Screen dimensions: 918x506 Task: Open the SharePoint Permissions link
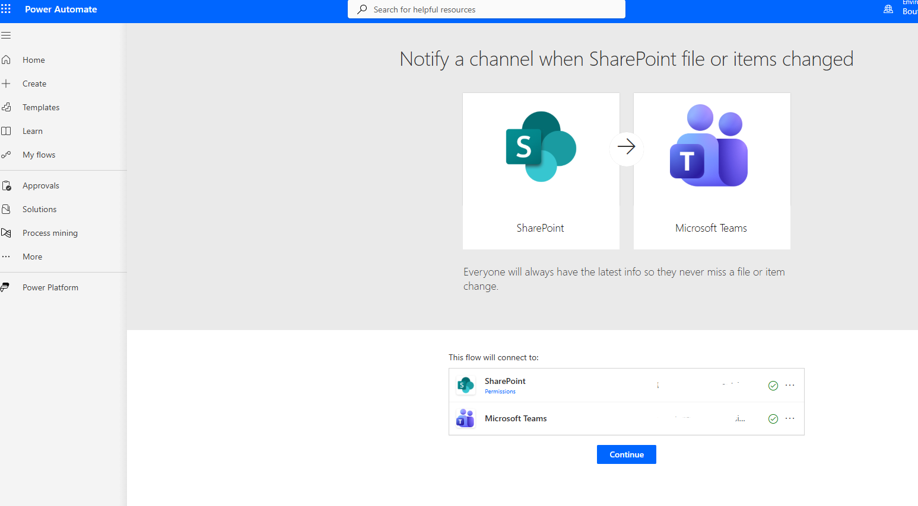[x=500, y=392]
